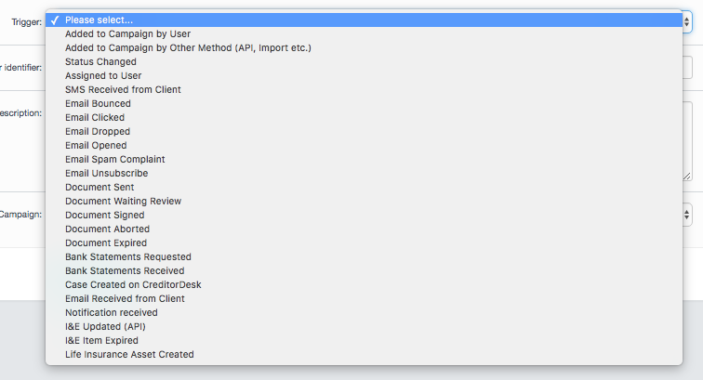Choose 'Document Waiting Review' option
This screenshot has height=380, width=703.
pyautogui.click(x=123, y=201)
